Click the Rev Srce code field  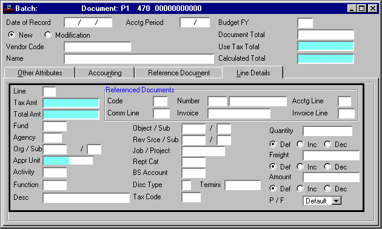coord(193,140)
